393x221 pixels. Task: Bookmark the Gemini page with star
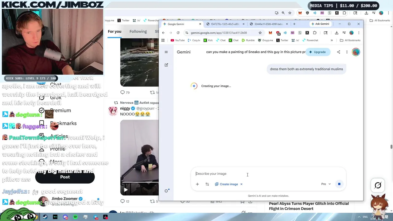260,33
